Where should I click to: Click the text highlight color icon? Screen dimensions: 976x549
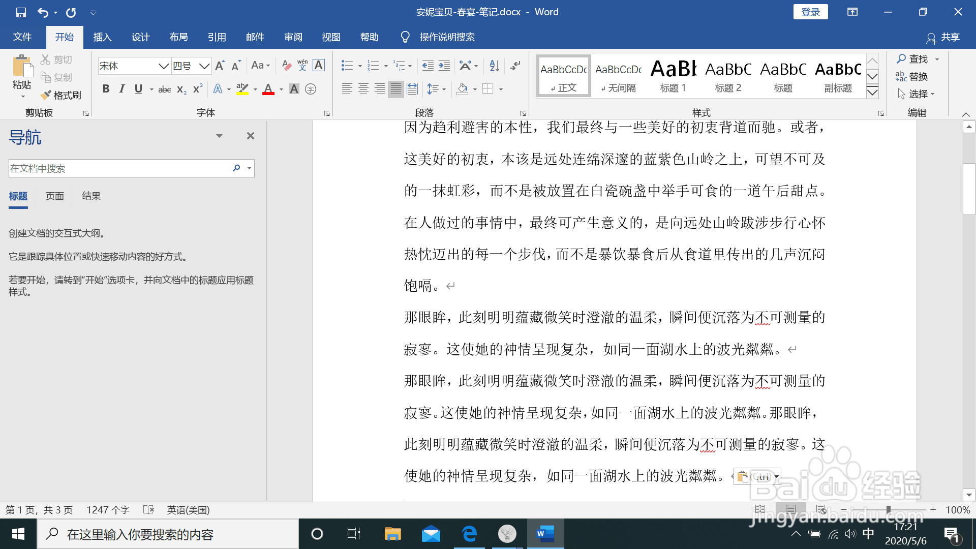(243, 89)
